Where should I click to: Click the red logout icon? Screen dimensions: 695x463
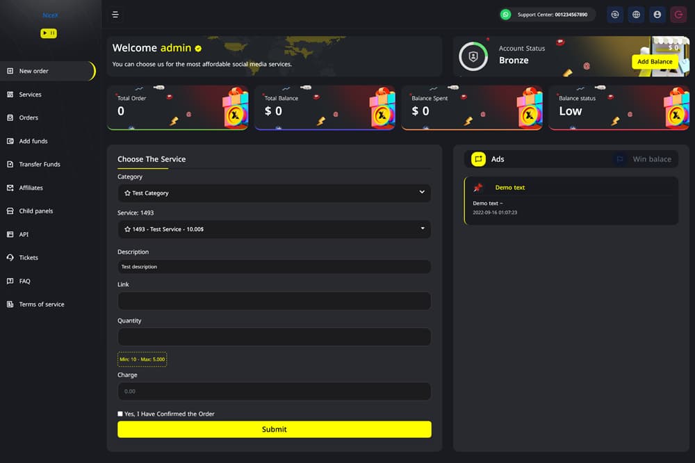point(678,15)
